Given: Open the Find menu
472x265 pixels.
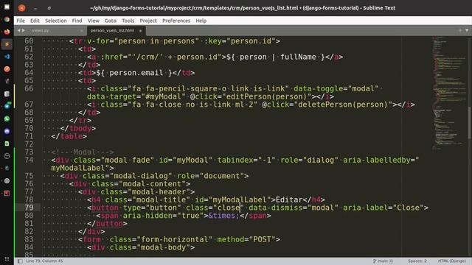Looking at the screenshot, I should coord(77,21).
